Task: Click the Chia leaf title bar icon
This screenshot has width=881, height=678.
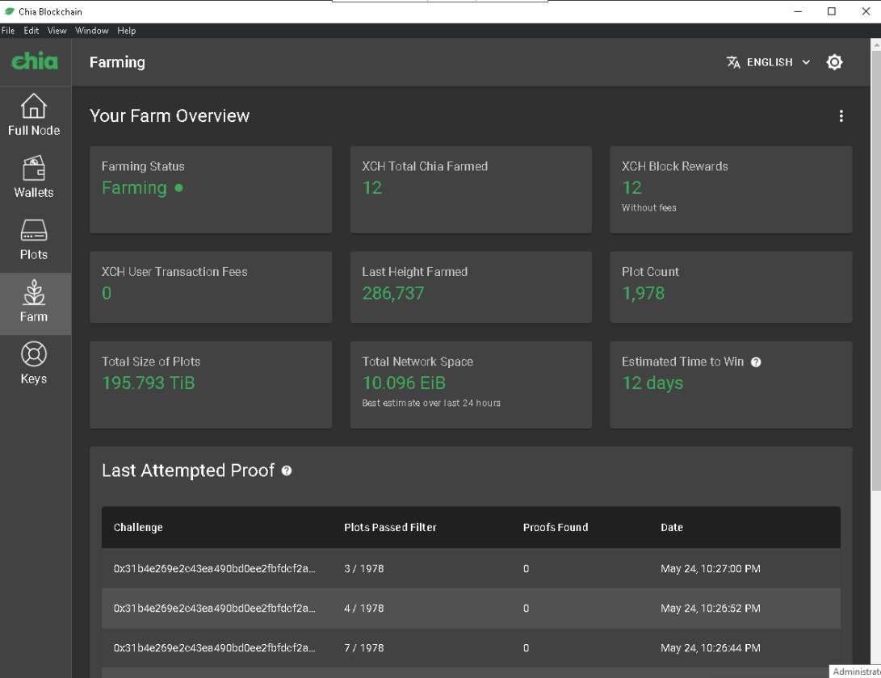Action: click(x=9, y=11)
